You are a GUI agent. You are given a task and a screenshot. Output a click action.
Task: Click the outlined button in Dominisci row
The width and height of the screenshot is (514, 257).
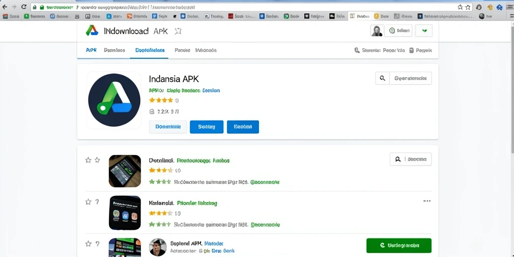point(411,159)
